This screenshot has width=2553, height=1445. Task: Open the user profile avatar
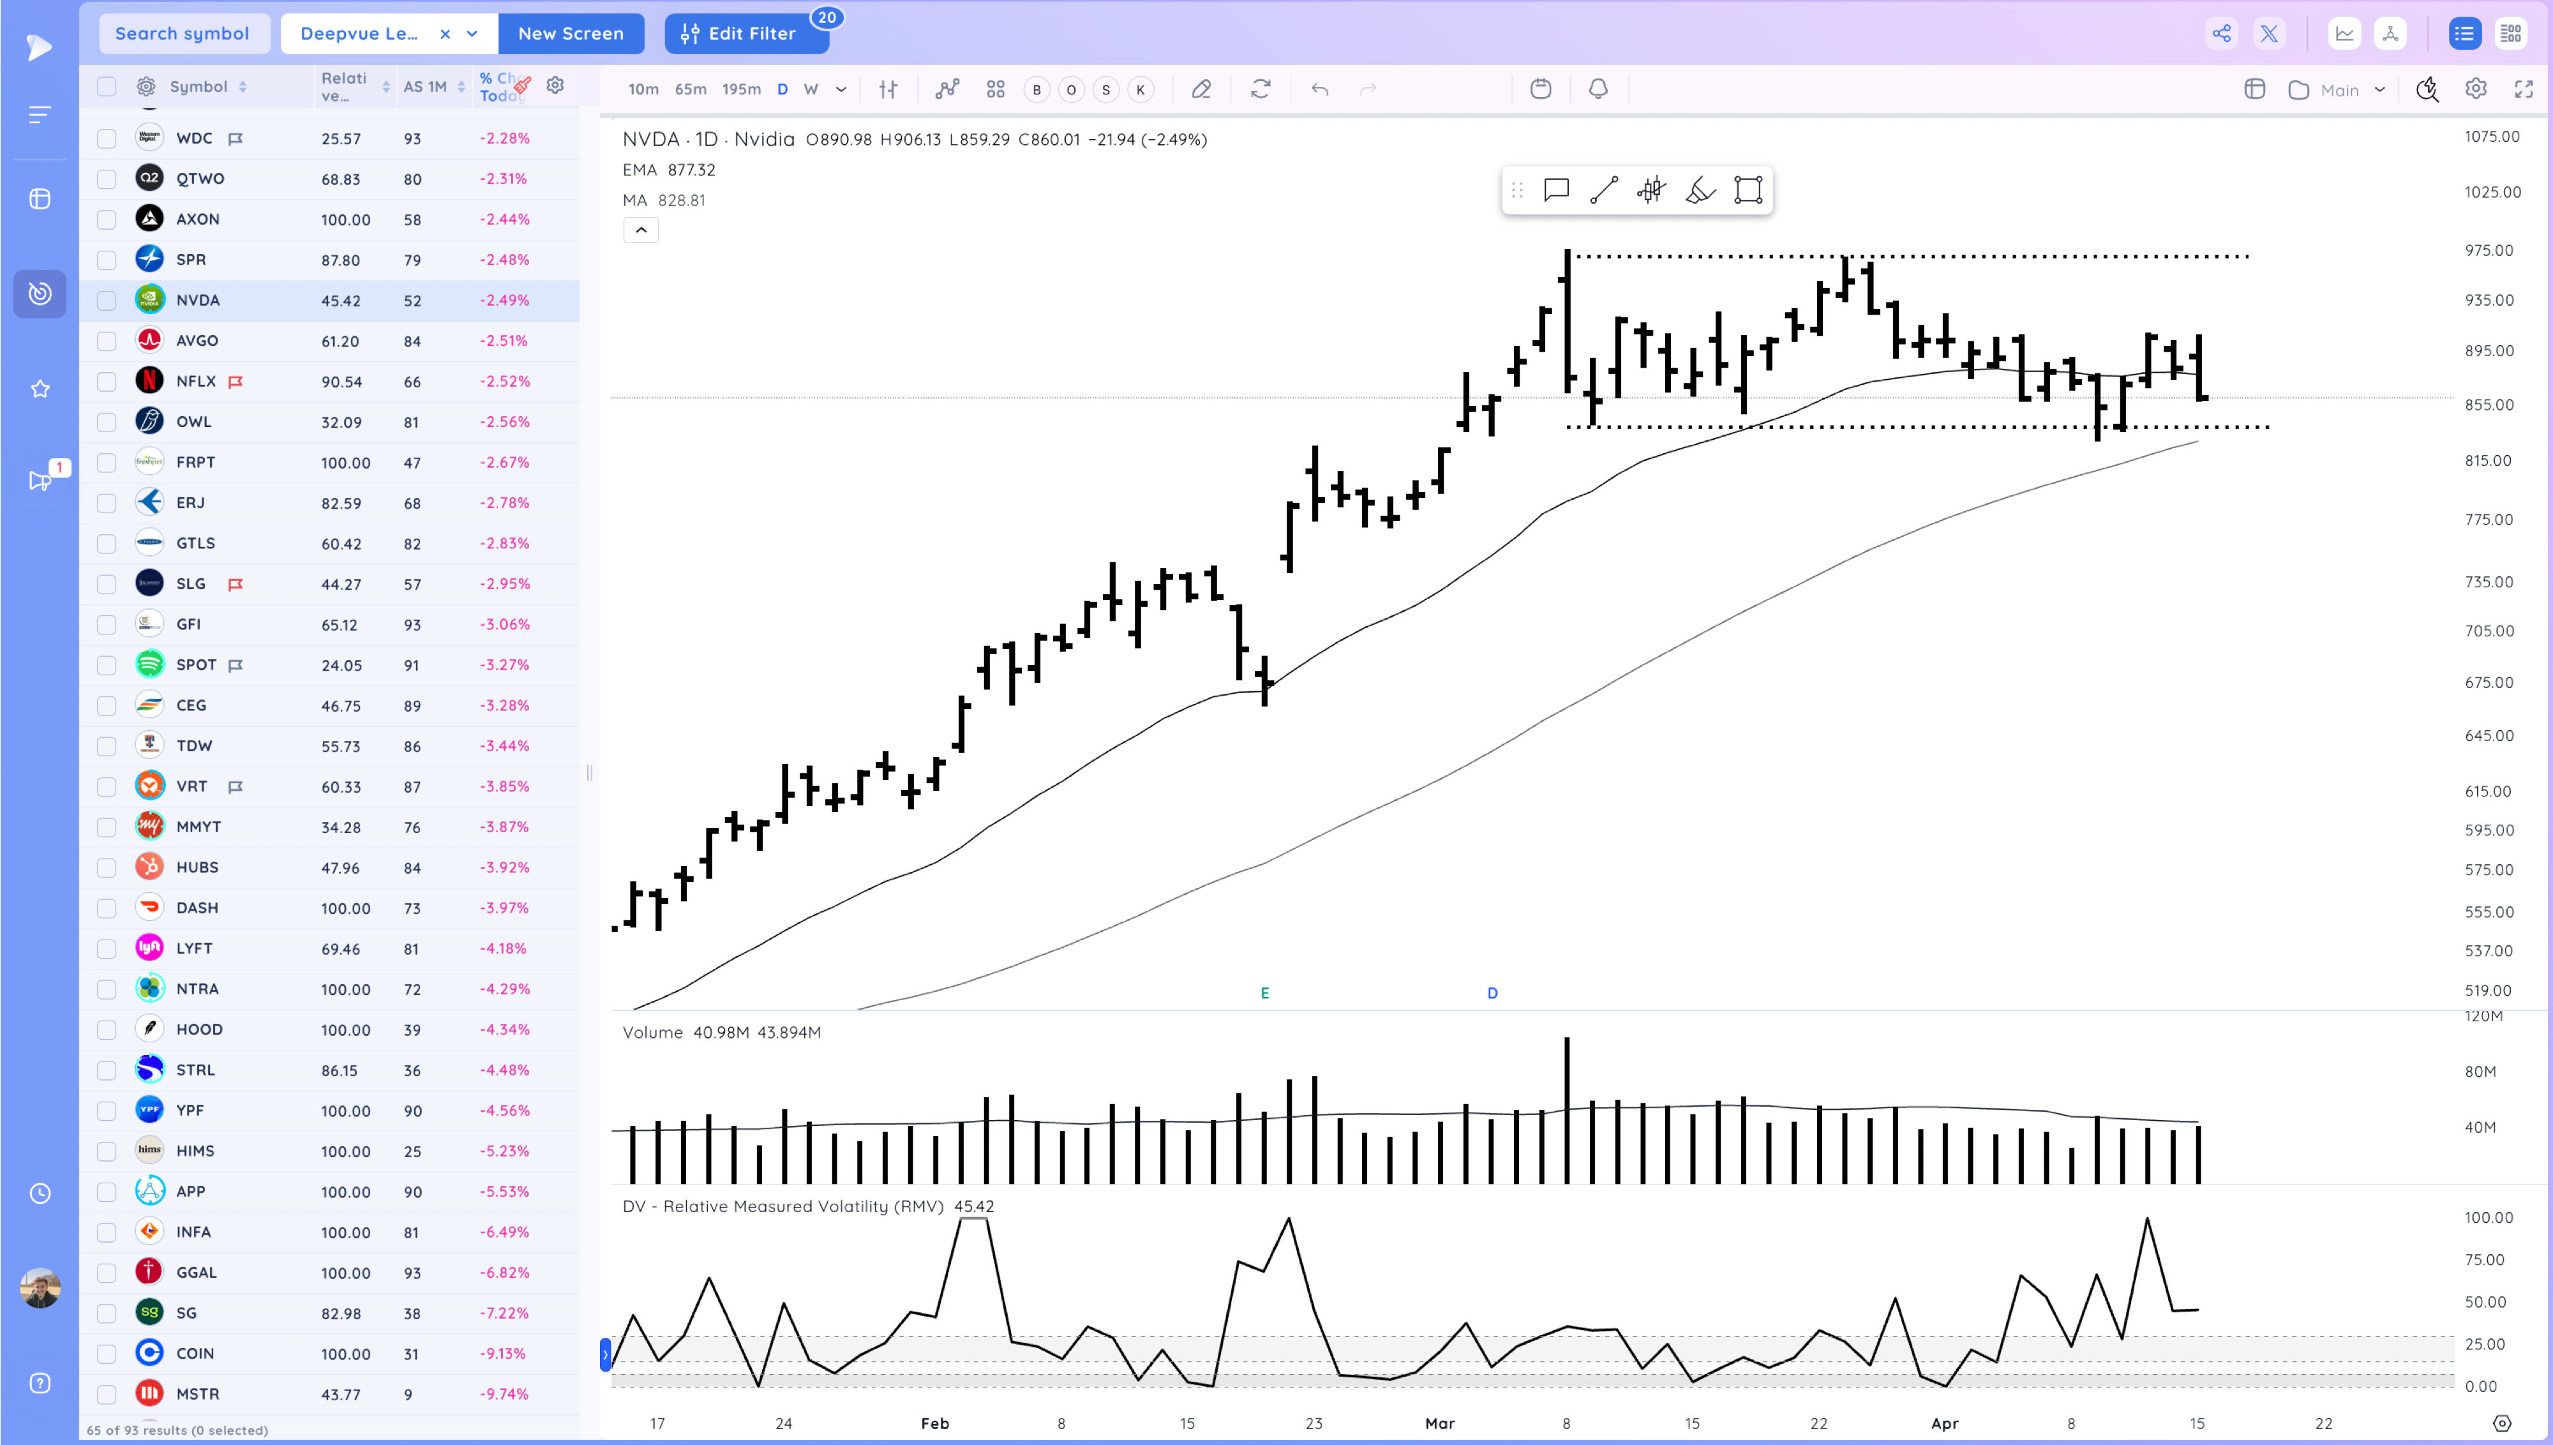[40, 1288]
